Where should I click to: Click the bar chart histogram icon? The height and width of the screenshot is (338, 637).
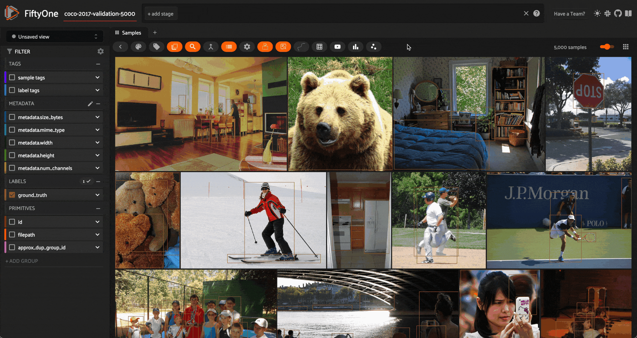[x=356, y=47]
